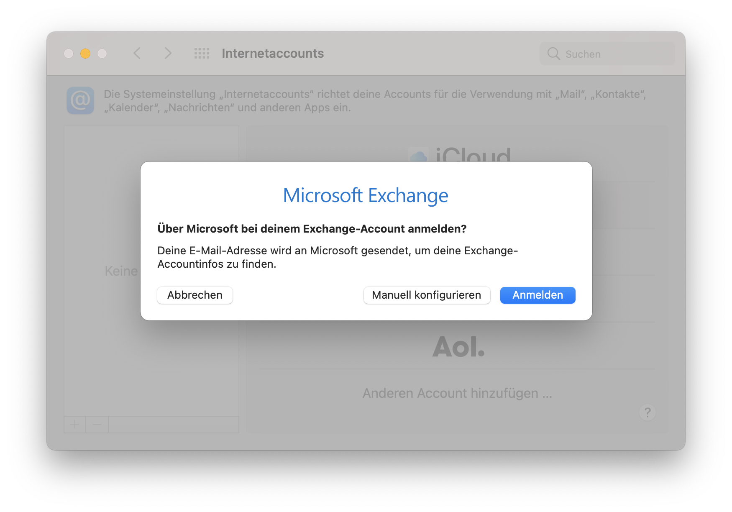Open help with the question mark button

(647, 412)
